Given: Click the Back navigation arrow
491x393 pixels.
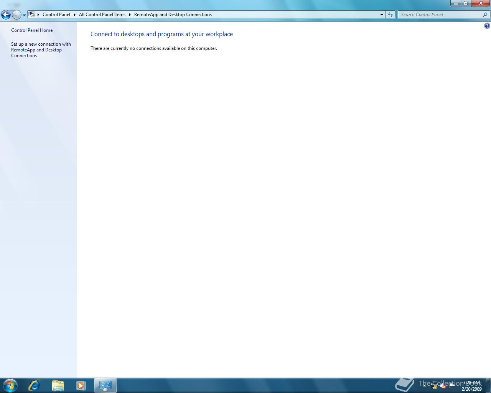Looking at the screenshot, I should tap(6, 15).
